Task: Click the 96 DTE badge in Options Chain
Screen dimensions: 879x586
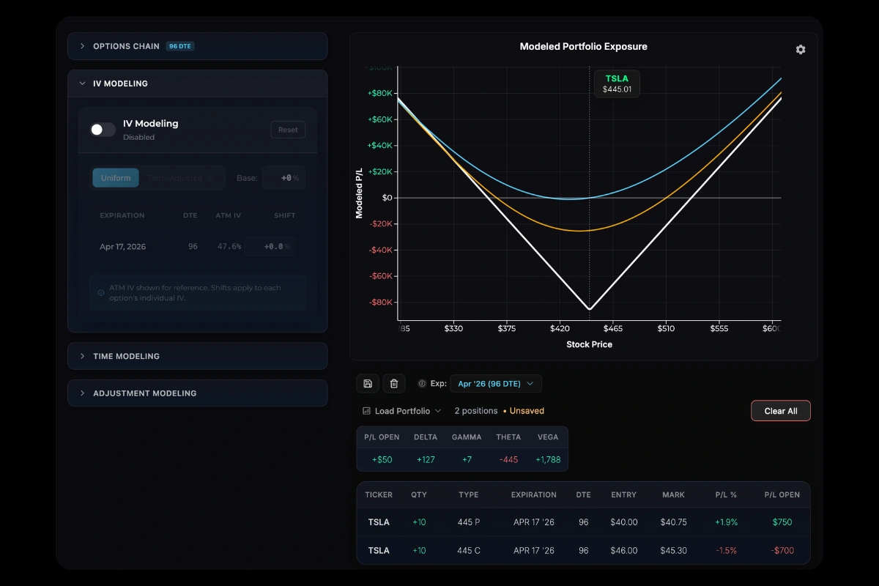Action: (180, 45)
